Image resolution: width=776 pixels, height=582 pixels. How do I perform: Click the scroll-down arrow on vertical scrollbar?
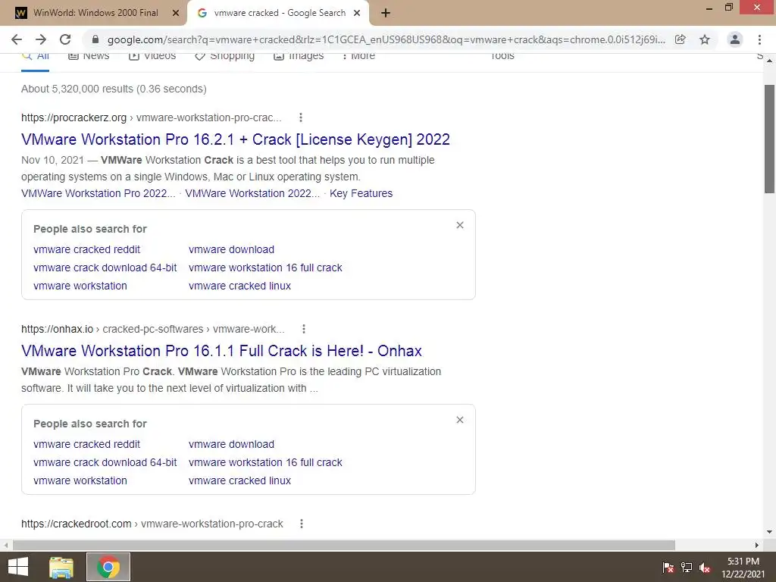coord(769,532)
